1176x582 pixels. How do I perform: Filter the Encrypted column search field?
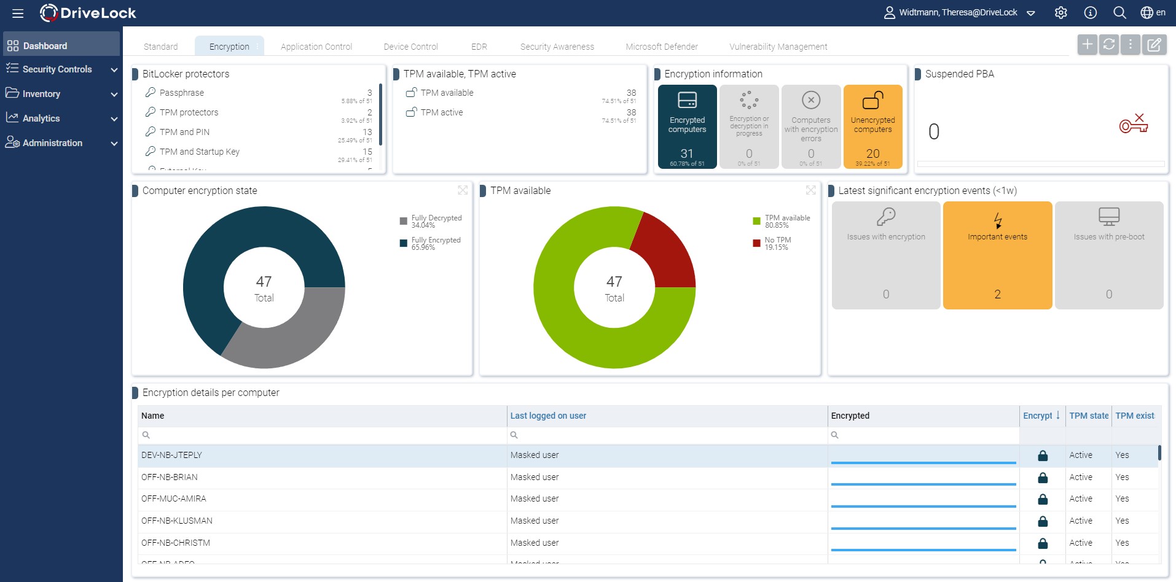click(923, 435)
